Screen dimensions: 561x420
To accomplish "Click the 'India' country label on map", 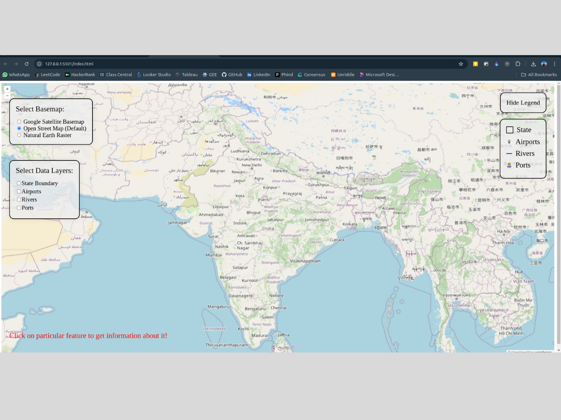I will 268,229.
